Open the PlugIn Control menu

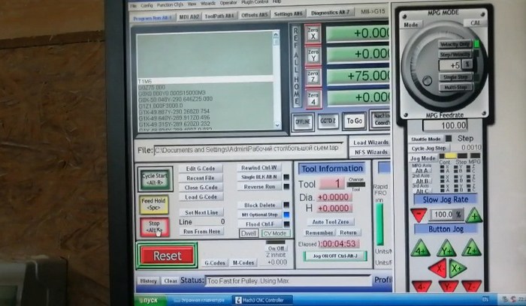coord(254,2)
